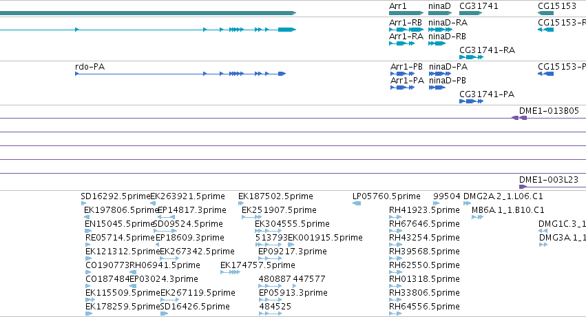Select the EK304555.5prime EST label
Viewport: 586px width, 317px height.
coord(292,224)
